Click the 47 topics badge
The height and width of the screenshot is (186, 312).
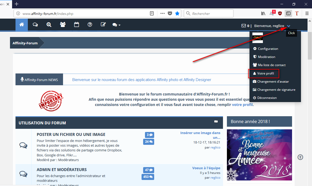pos(149,170)
